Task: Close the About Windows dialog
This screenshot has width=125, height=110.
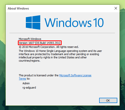Action: coord(116,8)
